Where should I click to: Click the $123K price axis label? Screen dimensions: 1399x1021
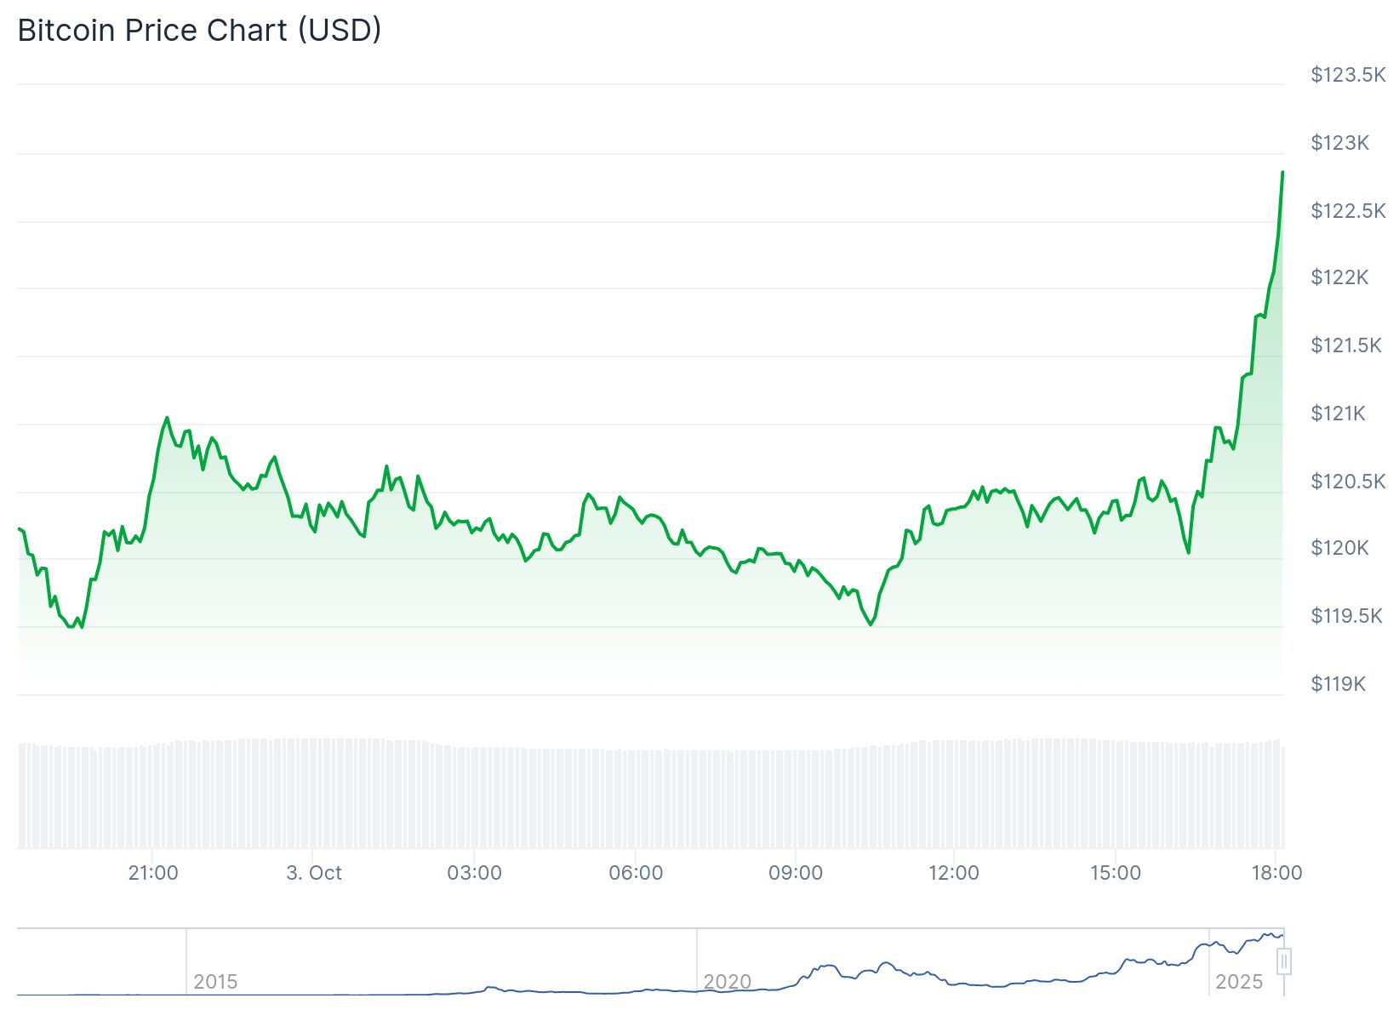click(1339, 143)
